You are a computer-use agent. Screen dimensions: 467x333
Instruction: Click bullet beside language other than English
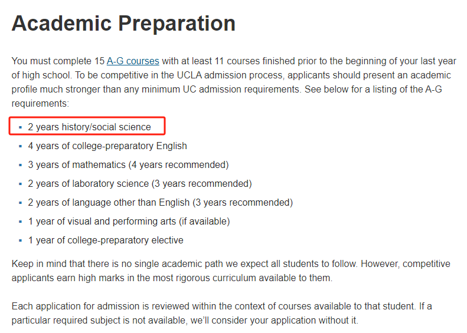(20, 203)
